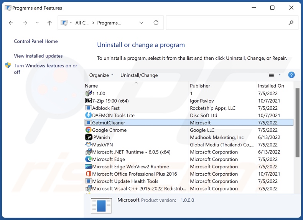
Task: Select Microsoft Office Professional Plus 2016 entry
Action: (189, 174)
